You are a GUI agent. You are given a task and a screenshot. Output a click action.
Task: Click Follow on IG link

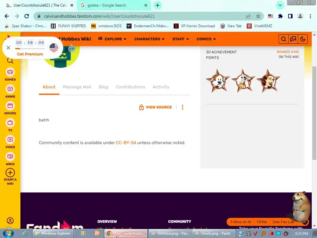point(241,222)
